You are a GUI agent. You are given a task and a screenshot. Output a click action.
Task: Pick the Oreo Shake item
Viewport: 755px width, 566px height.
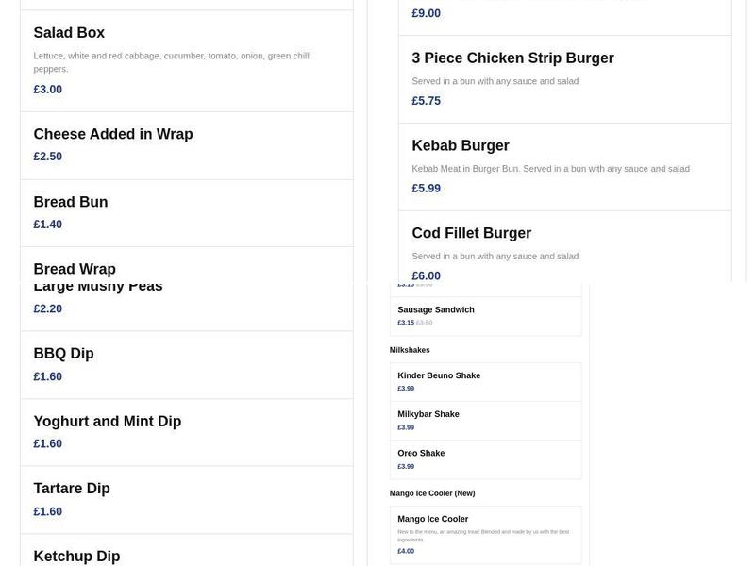[421, 453]
